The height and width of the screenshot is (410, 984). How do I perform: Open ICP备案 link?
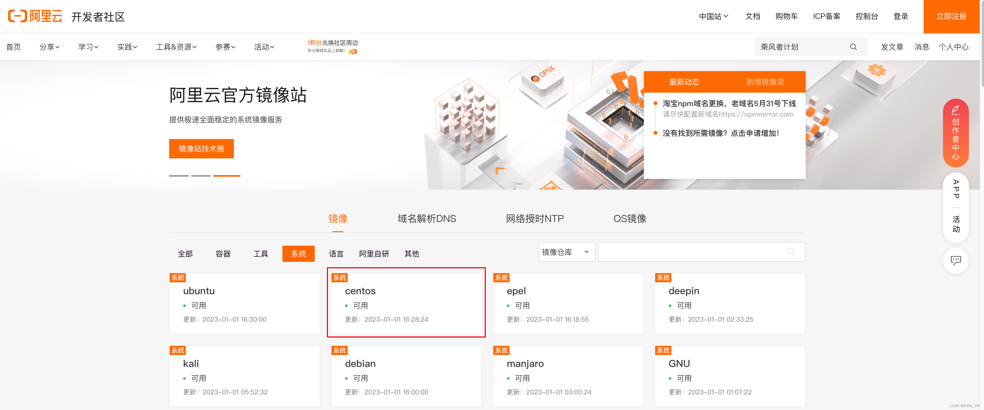[x=826, y=16]
